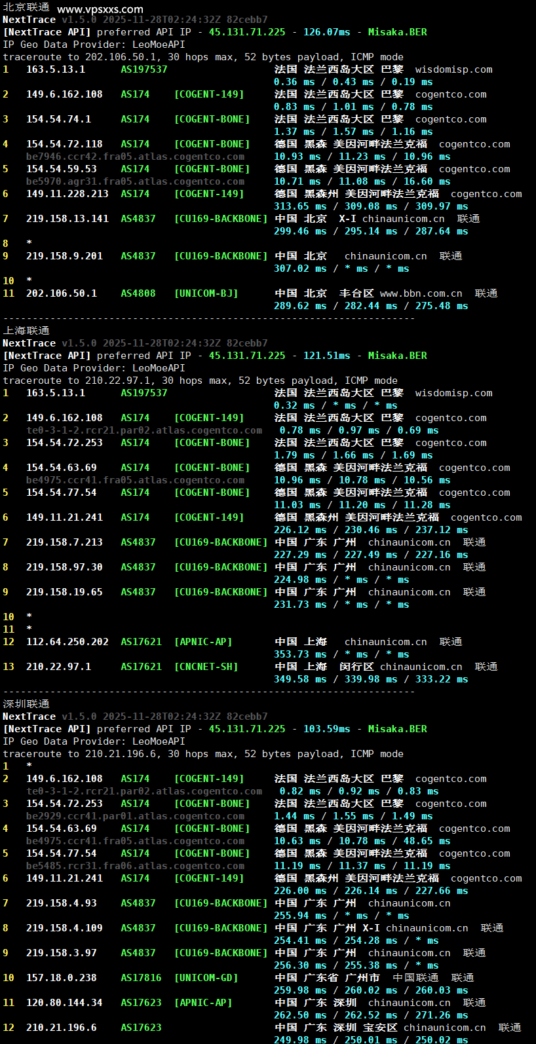Viewport: 536px width, 1044px height.
Task: Select the 深圳联通 section heading
Action: [26, 704]
